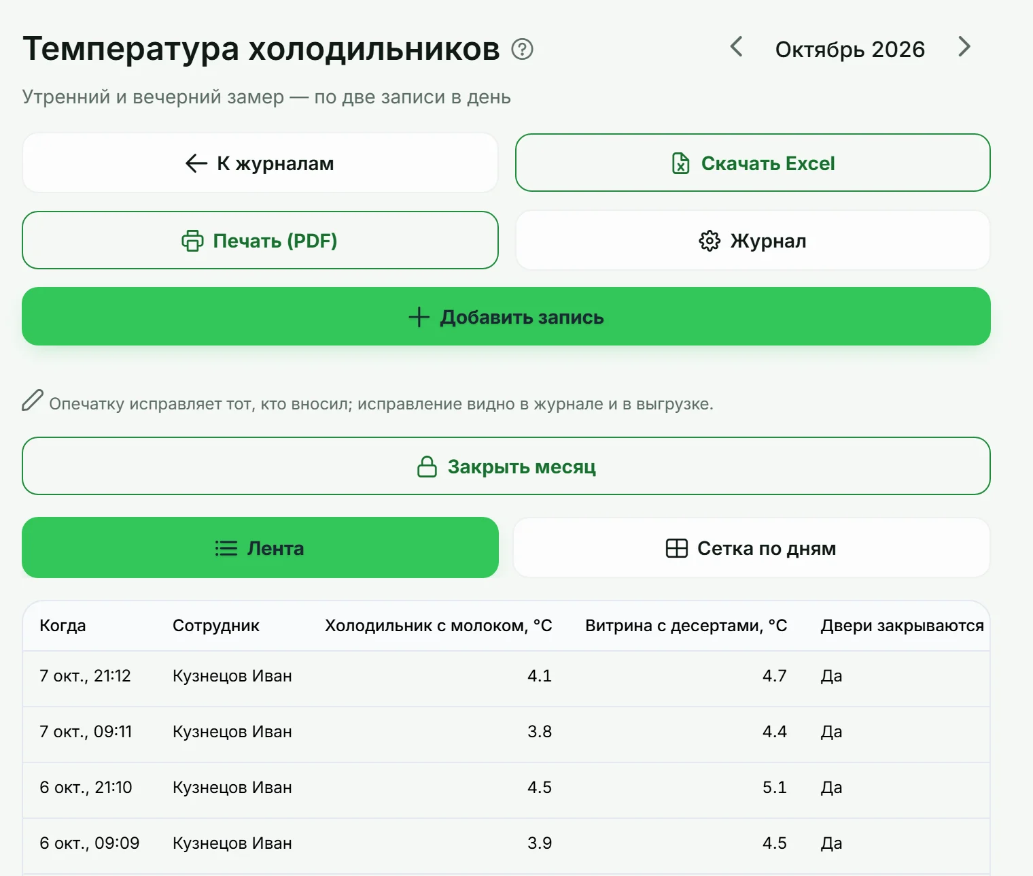Image resolution: width=1033 pixels, height=876 pixels.
Task: Select the 7 окт., 09:11 timestamp
Action: tap(86, 732)
